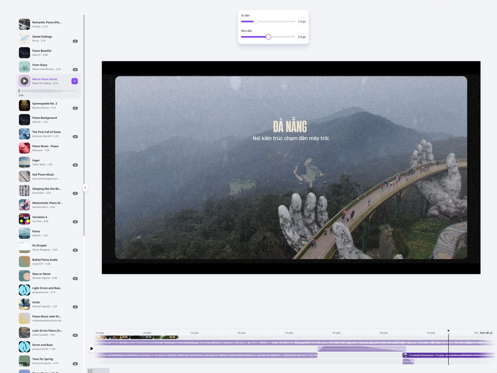Click the To dần seconds value field
497x373 pixels.
pos(301,22)
